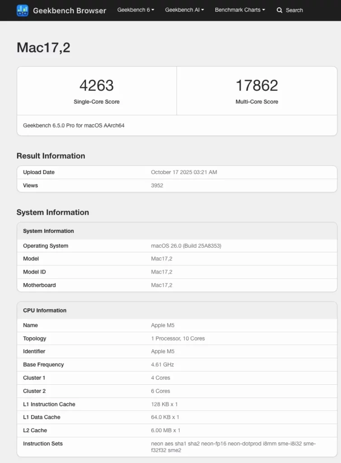Click the Geekbench logo icon
Viewport: 341px width, 463px height.
[x=23, y=10]
